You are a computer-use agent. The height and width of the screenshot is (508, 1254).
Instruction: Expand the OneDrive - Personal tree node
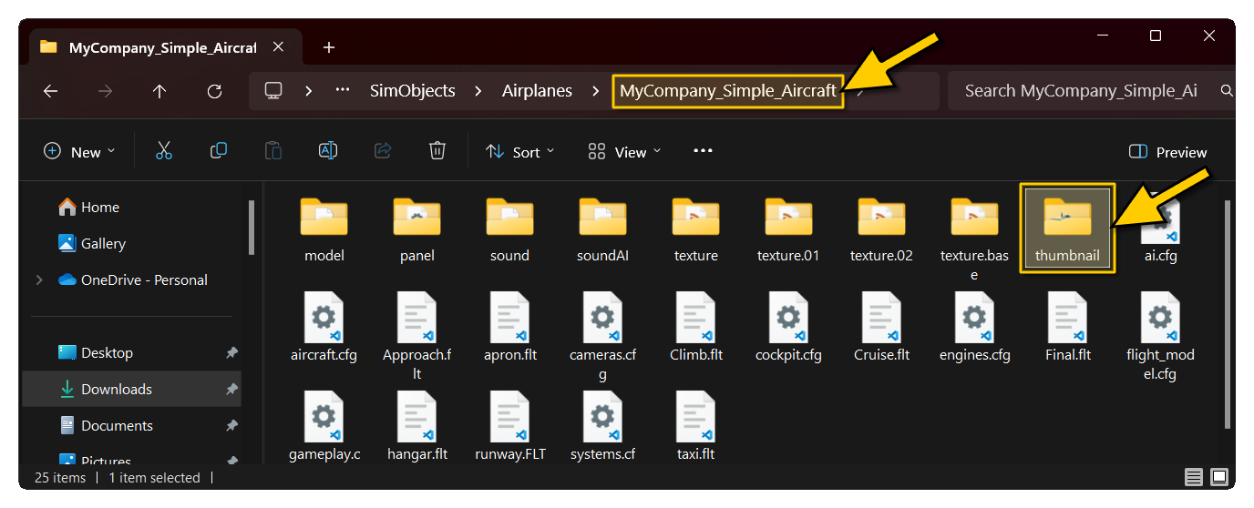(39, 279)
